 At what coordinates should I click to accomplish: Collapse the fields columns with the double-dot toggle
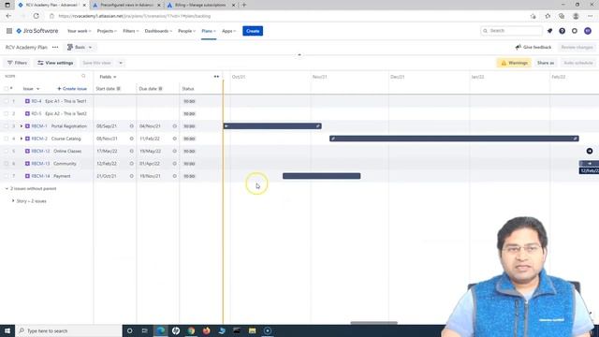pos(216,77)
